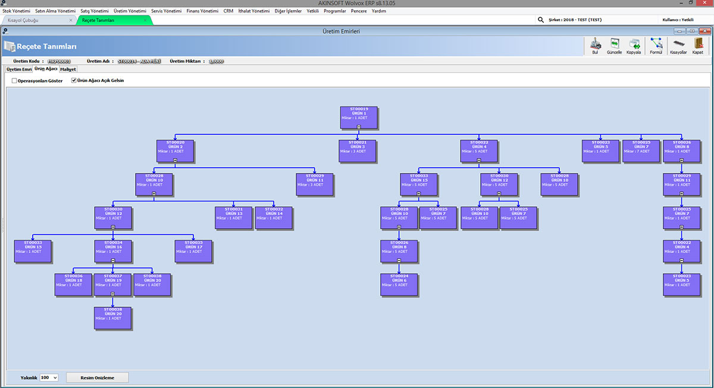Viewport: 714px width, 388px height.
Task: Open the Yakınlık zoom dropdown
Action: coord(55,377)
